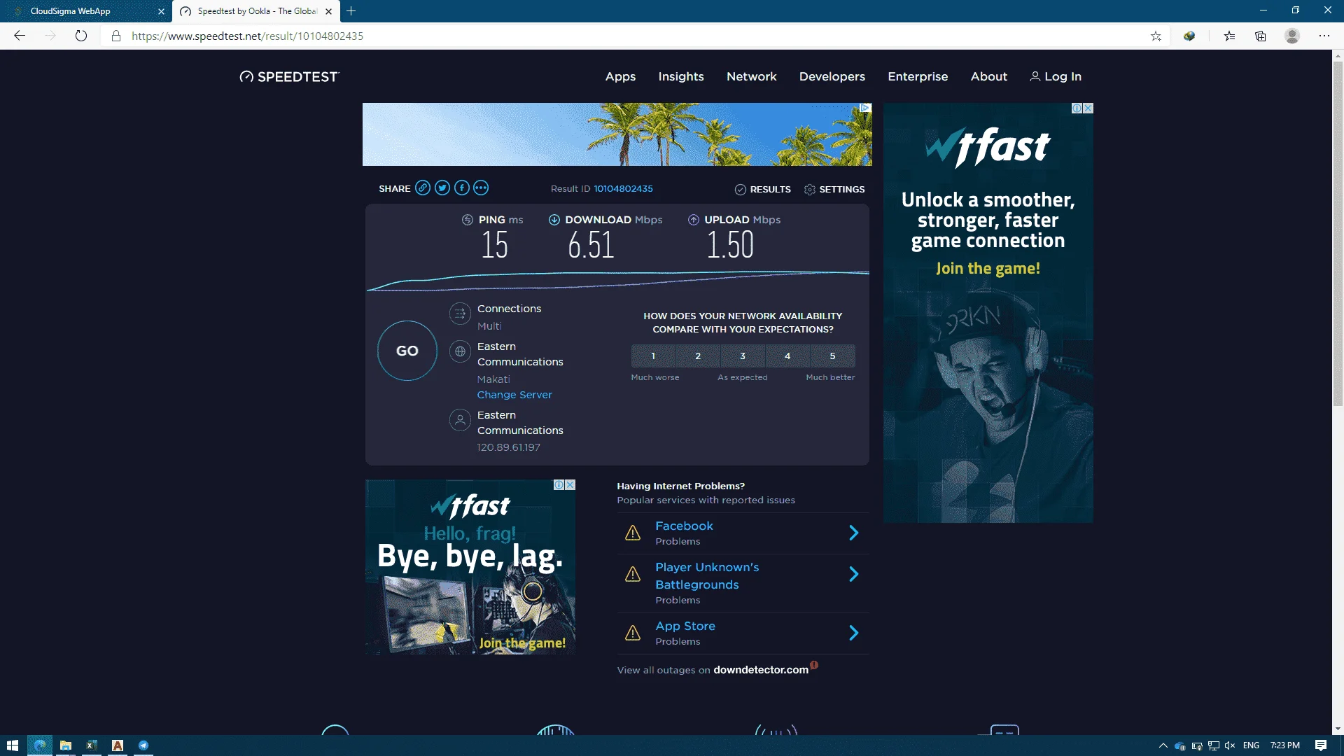Rate network availability as 5 (much better)
Viewport: 1344px width, 756px height.
[x=832, y=356]
